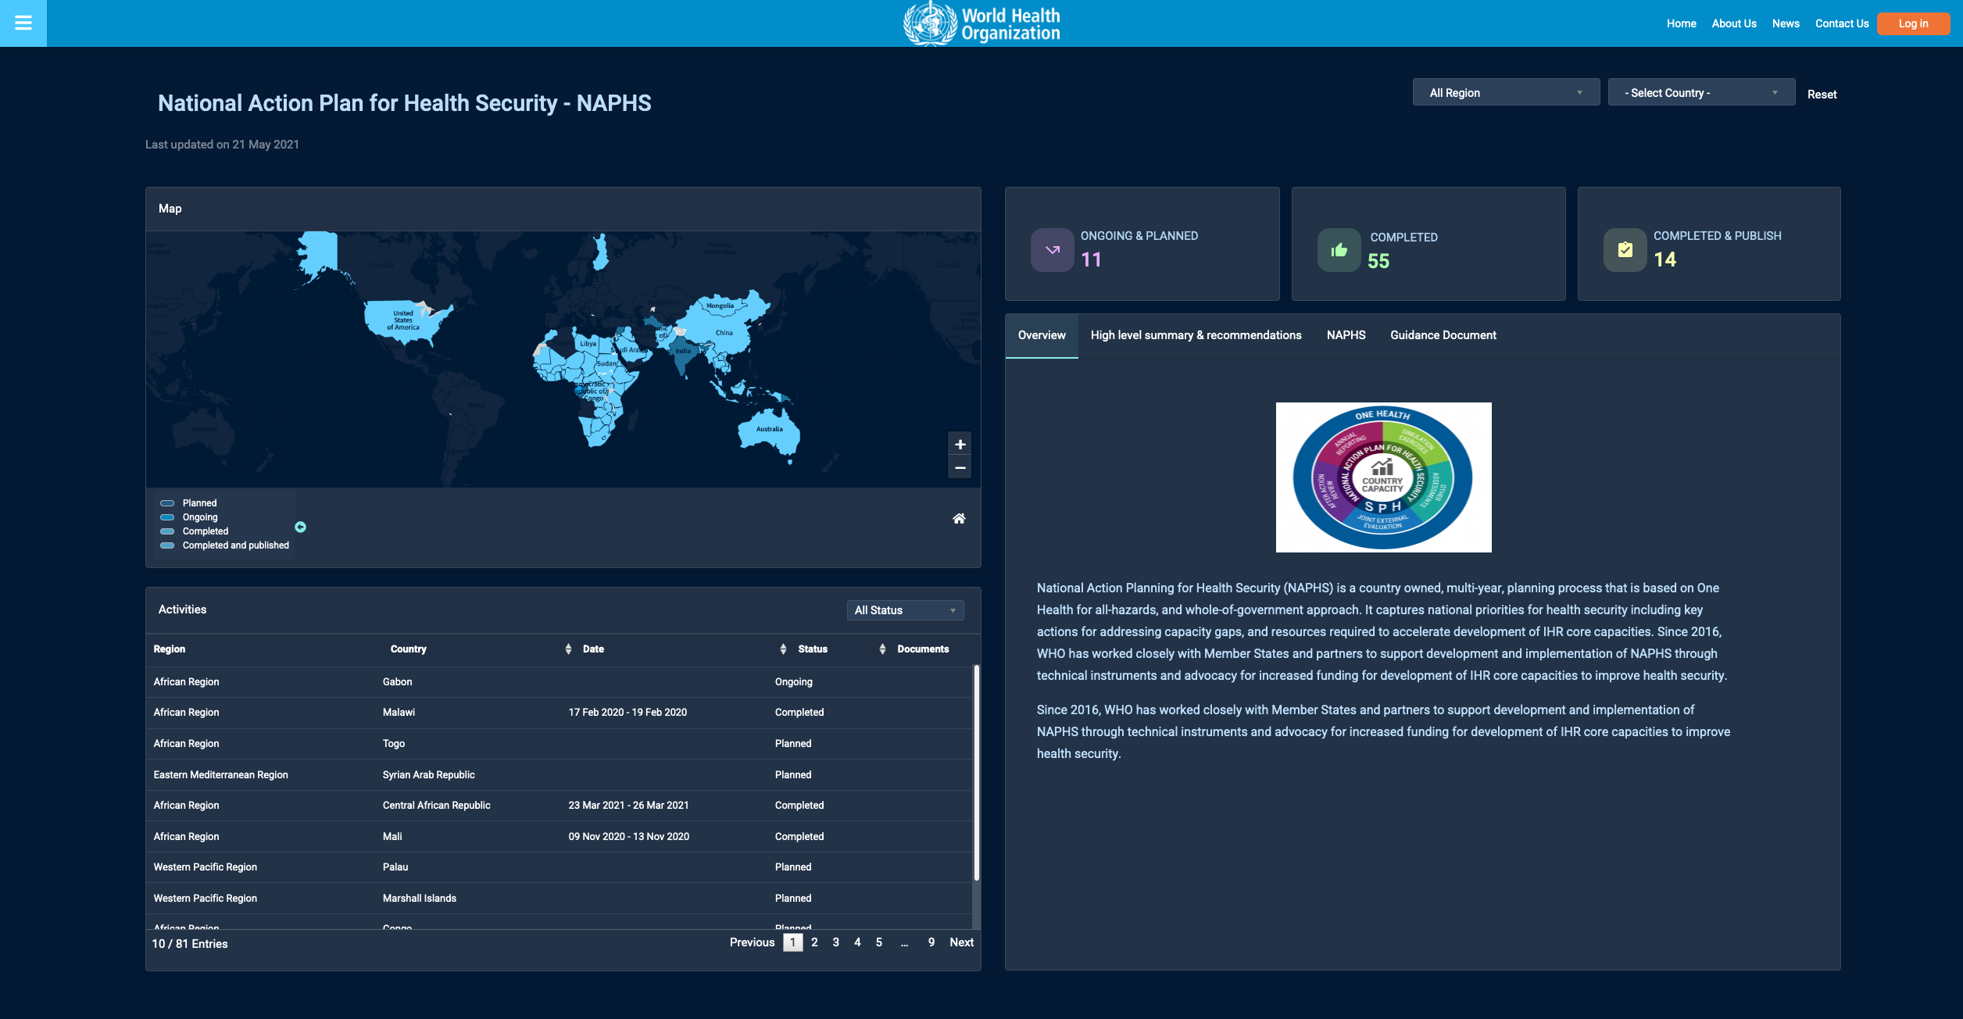
Task: Toggle Planned legend item
Action: [x=198, y=503]
